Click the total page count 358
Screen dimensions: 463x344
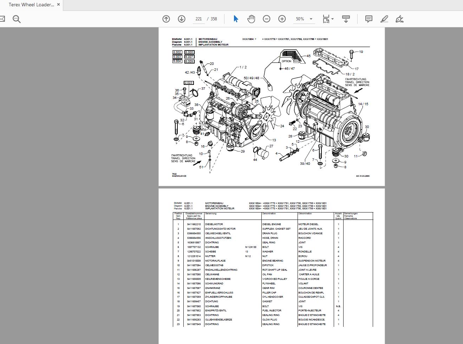(214, 19)
